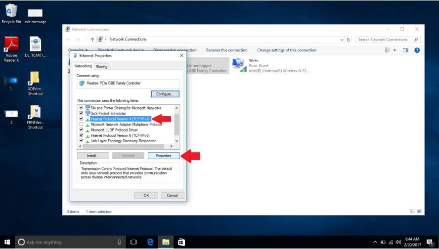Switch to details view in the status bar
Image resolution: width=439 pixels, height=249 pixels.
412,211
